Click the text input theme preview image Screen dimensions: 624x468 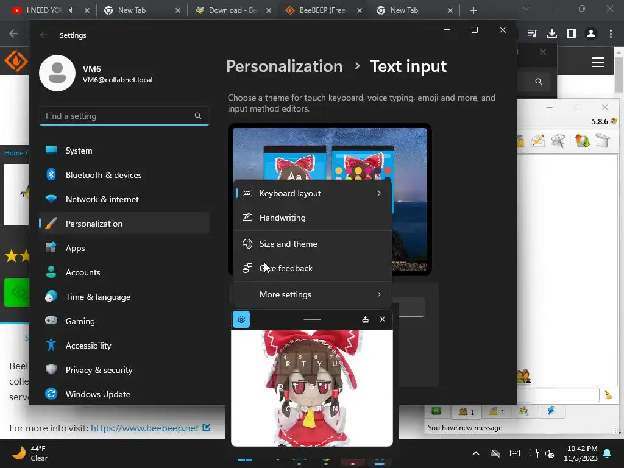pos(330,199)
